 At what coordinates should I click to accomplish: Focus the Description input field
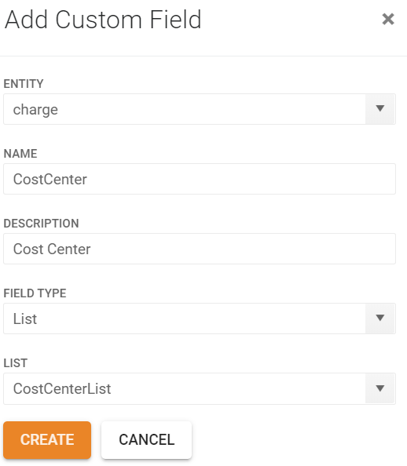pos(200,249)
